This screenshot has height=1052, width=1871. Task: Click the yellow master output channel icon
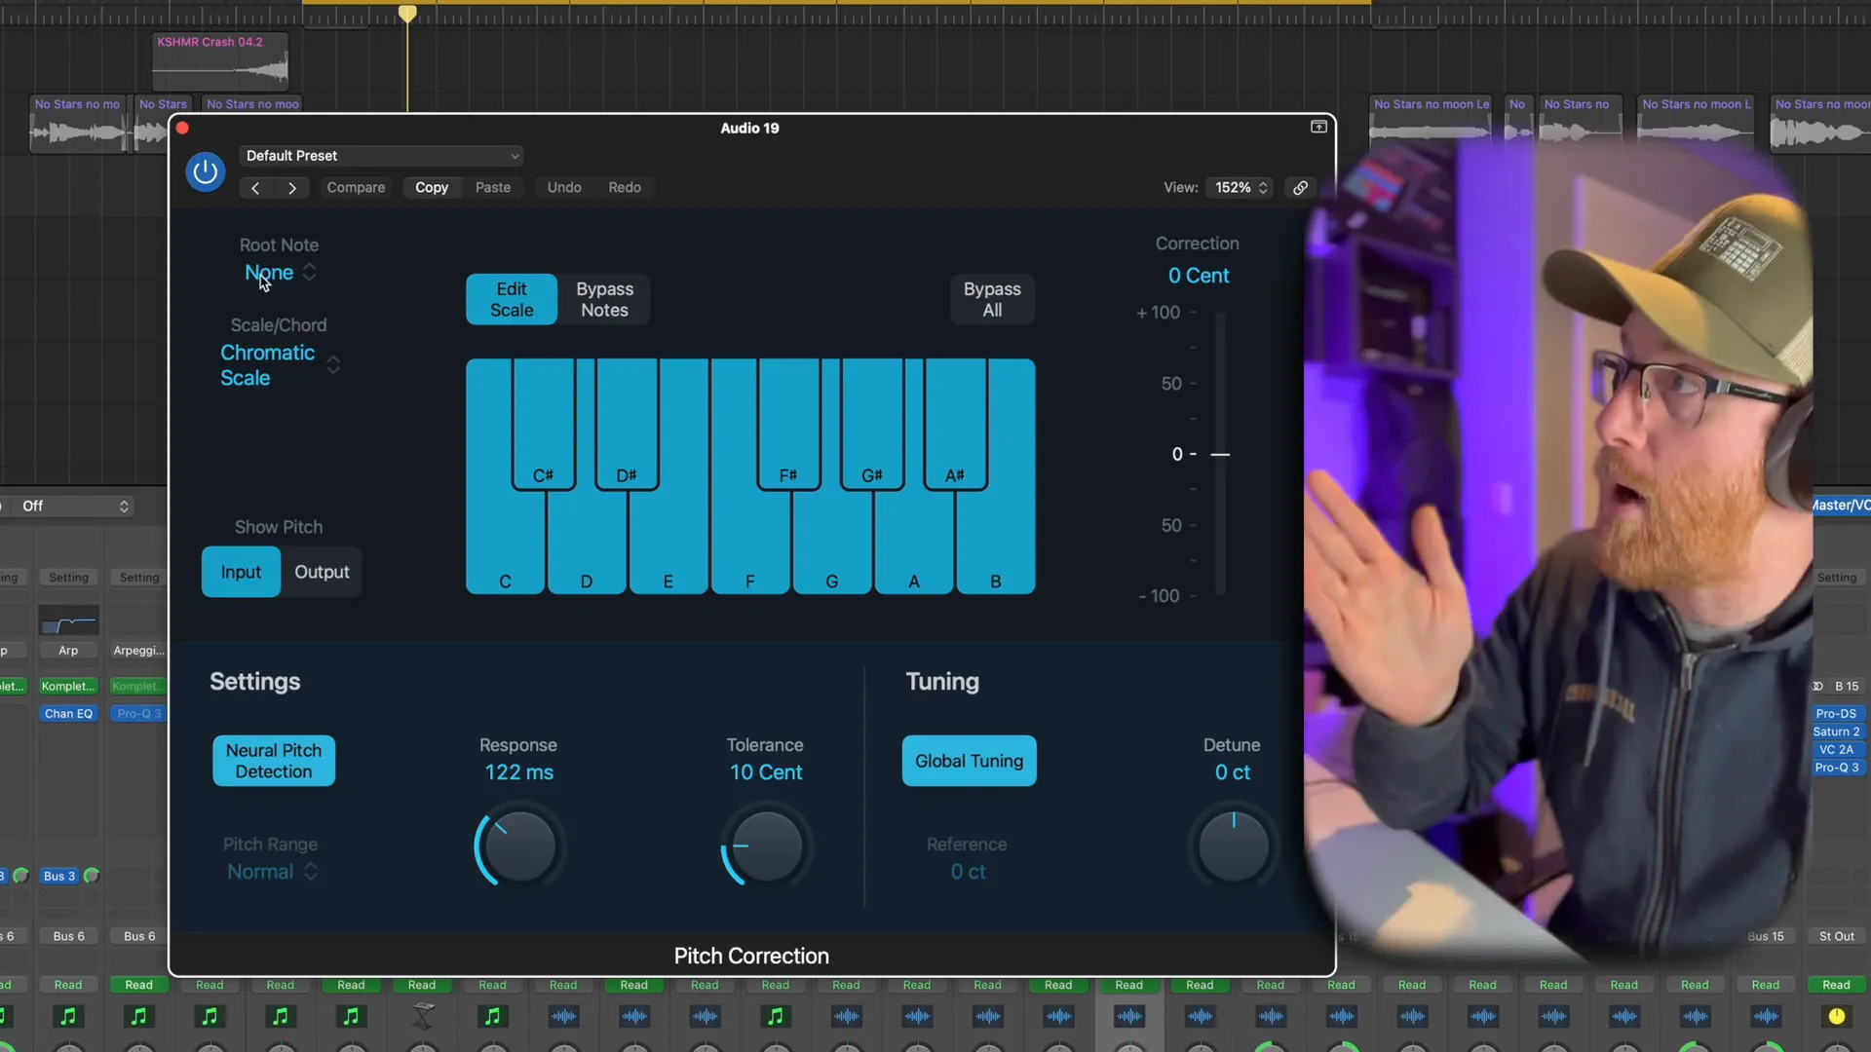[1836, 1016]
